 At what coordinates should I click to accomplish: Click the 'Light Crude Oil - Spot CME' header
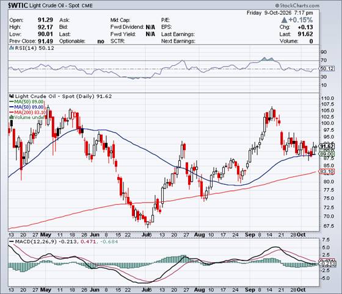[x=61, y=5]
